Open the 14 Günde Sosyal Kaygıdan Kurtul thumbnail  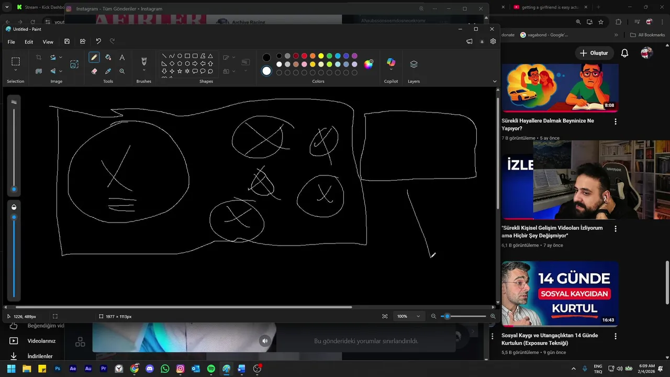560,294
